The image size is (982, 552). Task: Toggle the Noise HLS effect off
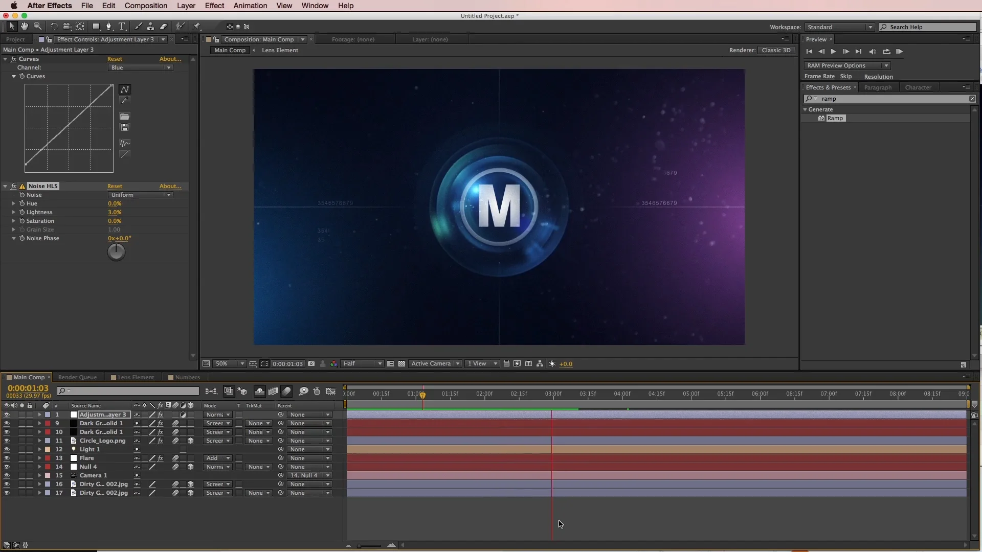(x=14, y=186)
